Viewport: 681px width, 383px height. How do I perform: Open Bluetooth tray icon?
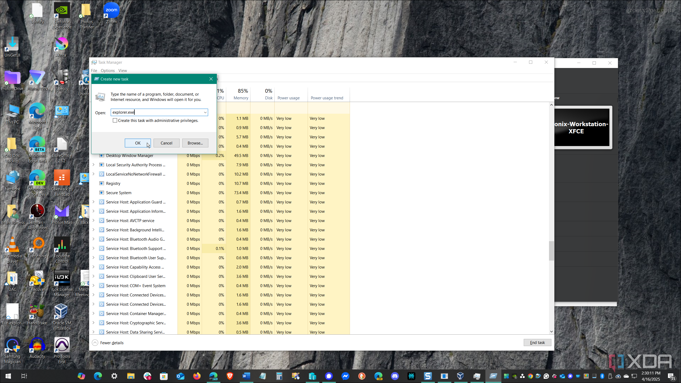[x=602, y=376]
